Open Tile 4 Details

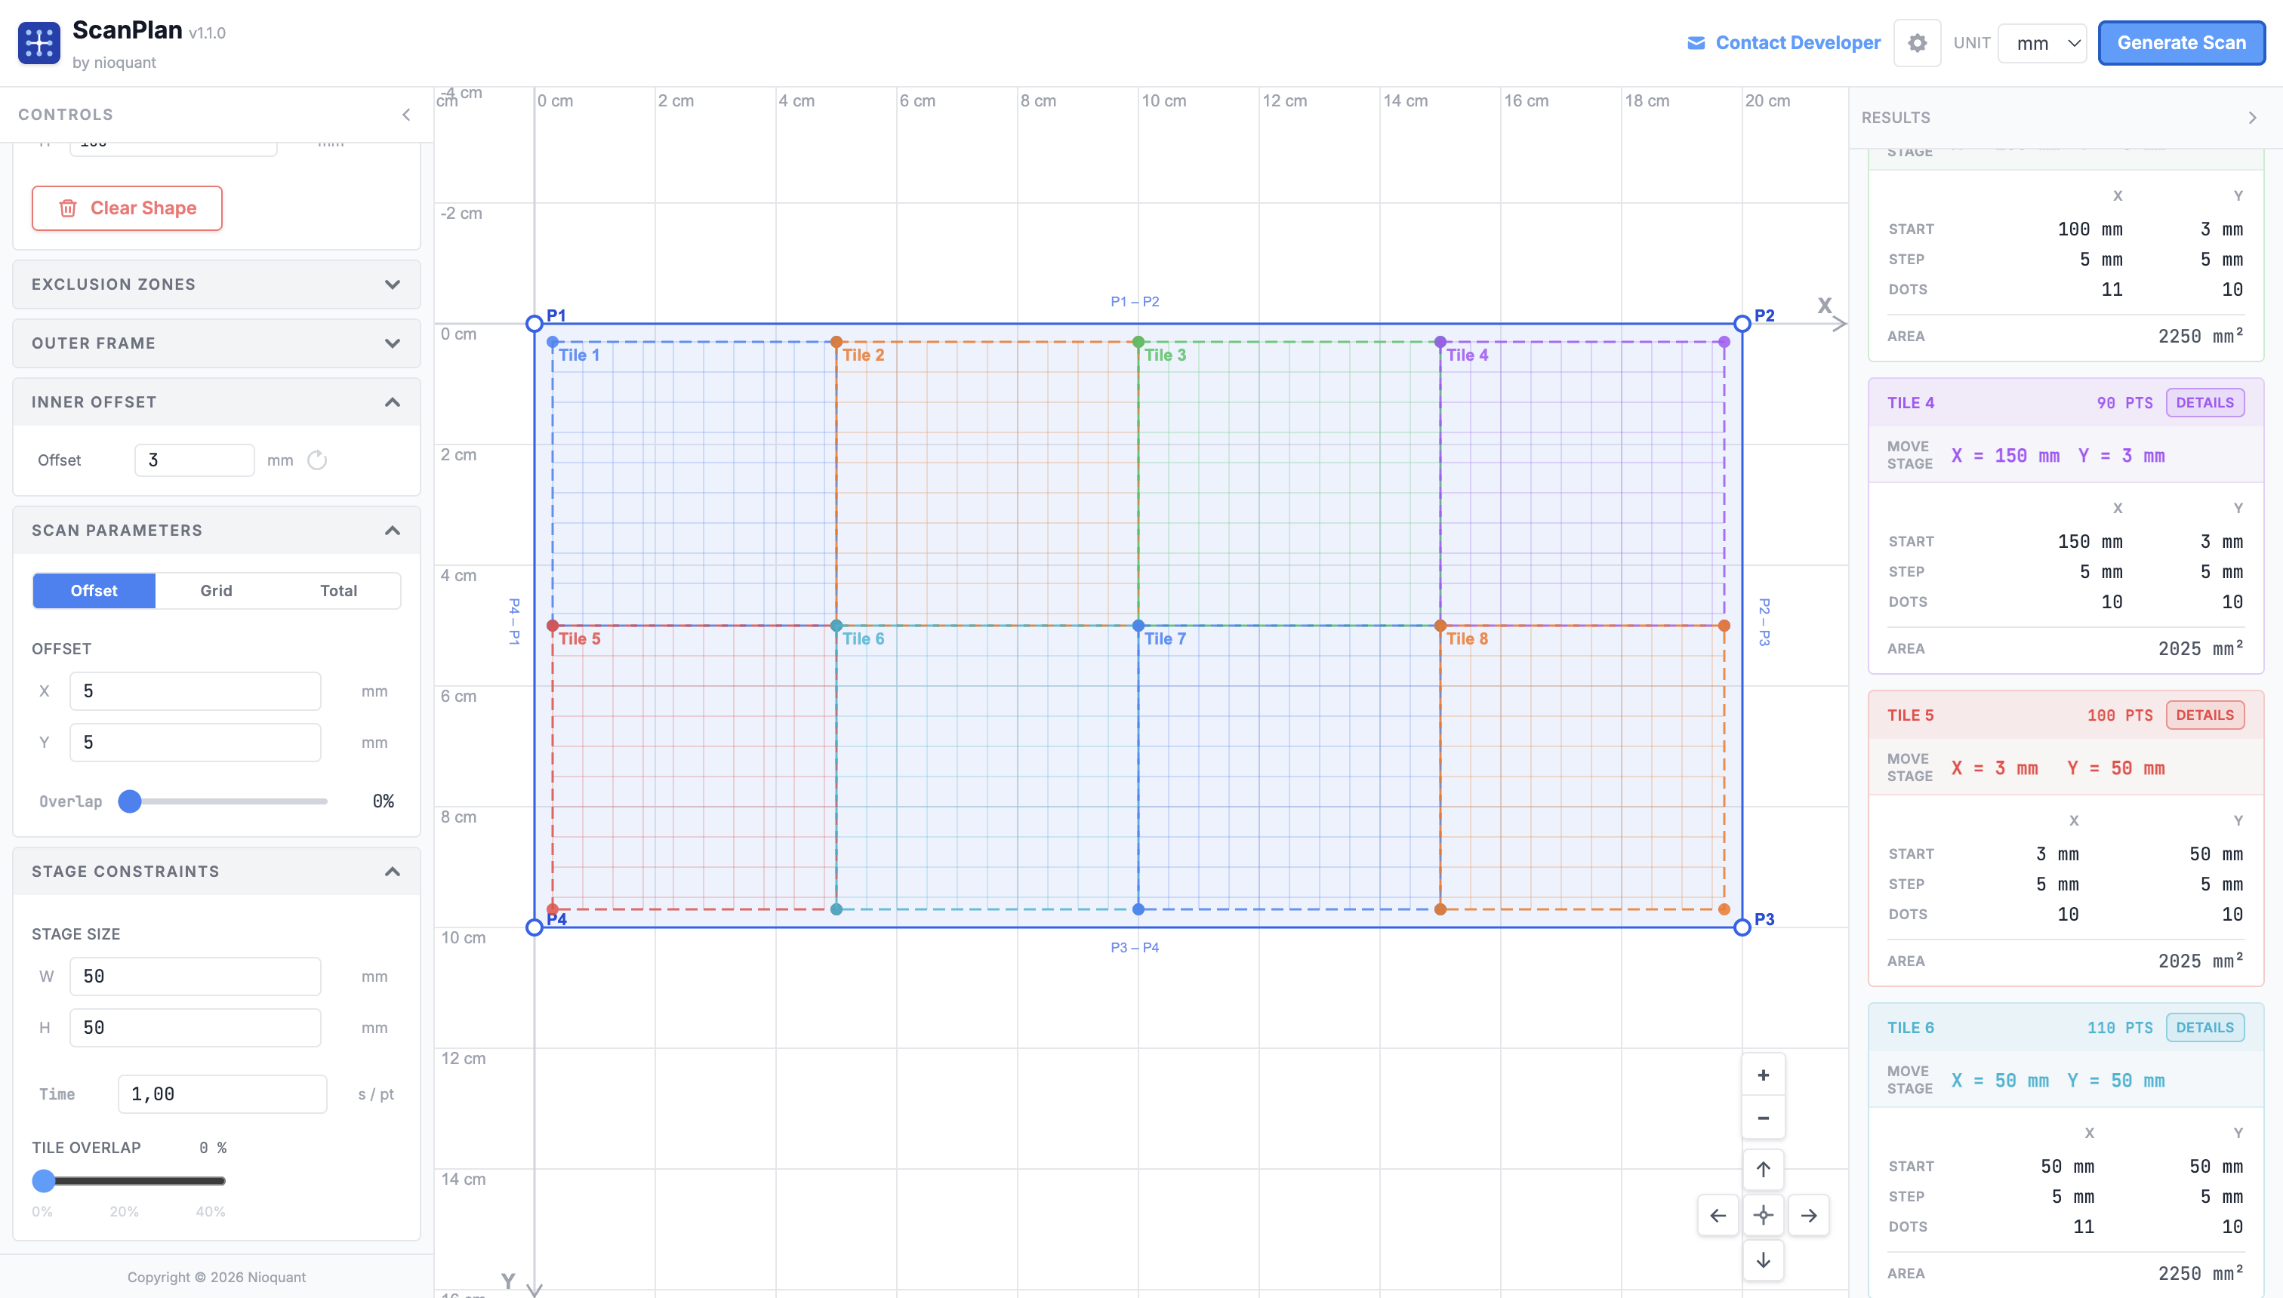(2204, 403)
